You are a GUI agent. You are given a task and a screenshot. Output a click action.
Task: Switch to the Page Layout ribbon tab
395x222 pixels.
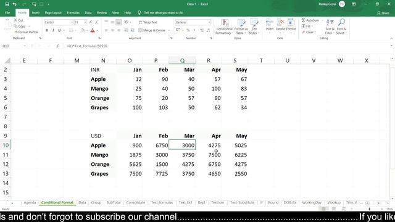coord(53,12)
